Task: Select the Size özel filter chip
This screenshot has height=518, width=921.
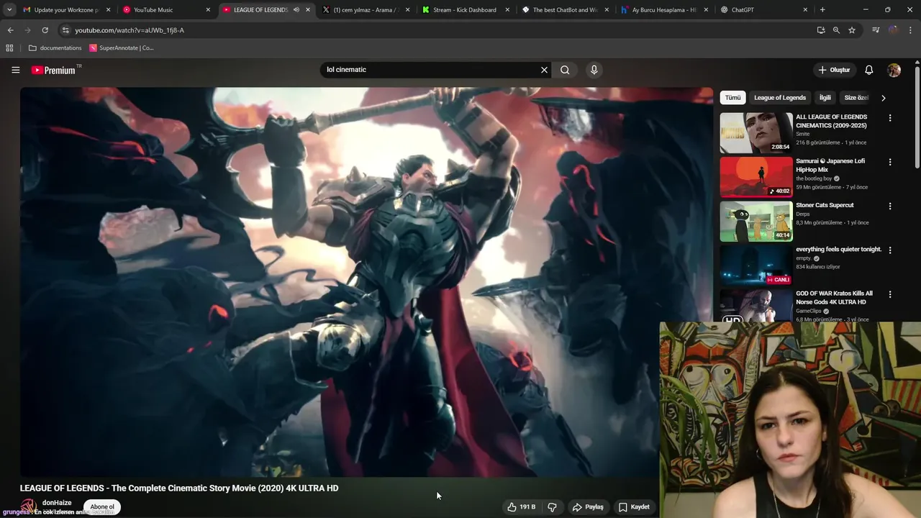Action: point(856,98)
